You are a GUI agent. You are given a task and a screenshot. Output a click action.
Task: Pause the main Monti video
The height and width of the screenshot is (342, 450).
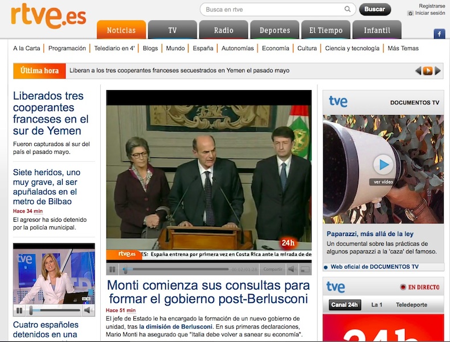pyautogui.click(x=112, y=270)
